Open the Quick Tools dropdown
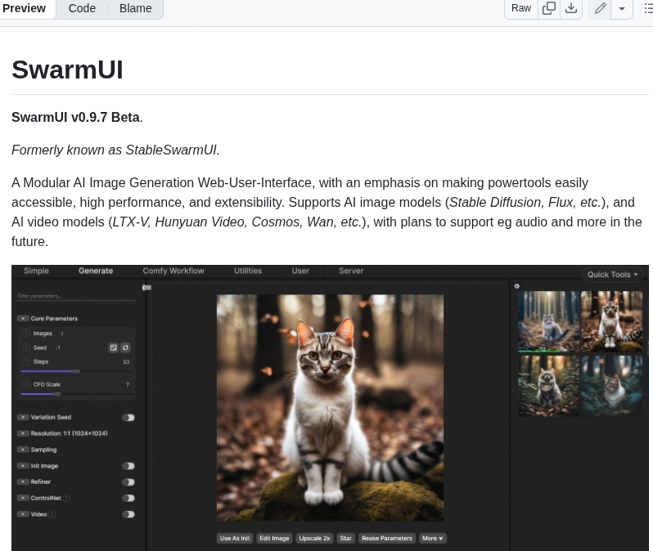 tap(612, 275)
